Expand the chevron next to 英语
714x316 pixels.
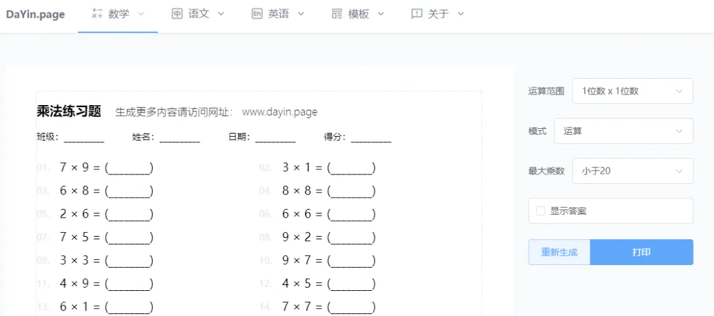301,14
